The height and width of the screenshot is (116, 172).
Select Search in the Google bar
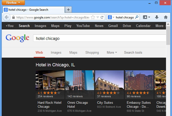24,26
